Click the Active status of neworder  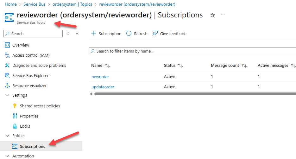(169, 76)
